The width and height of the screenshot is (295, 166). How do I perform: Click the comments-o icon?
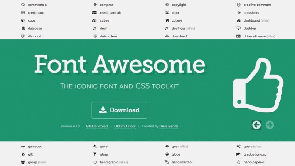pos(23,5)
